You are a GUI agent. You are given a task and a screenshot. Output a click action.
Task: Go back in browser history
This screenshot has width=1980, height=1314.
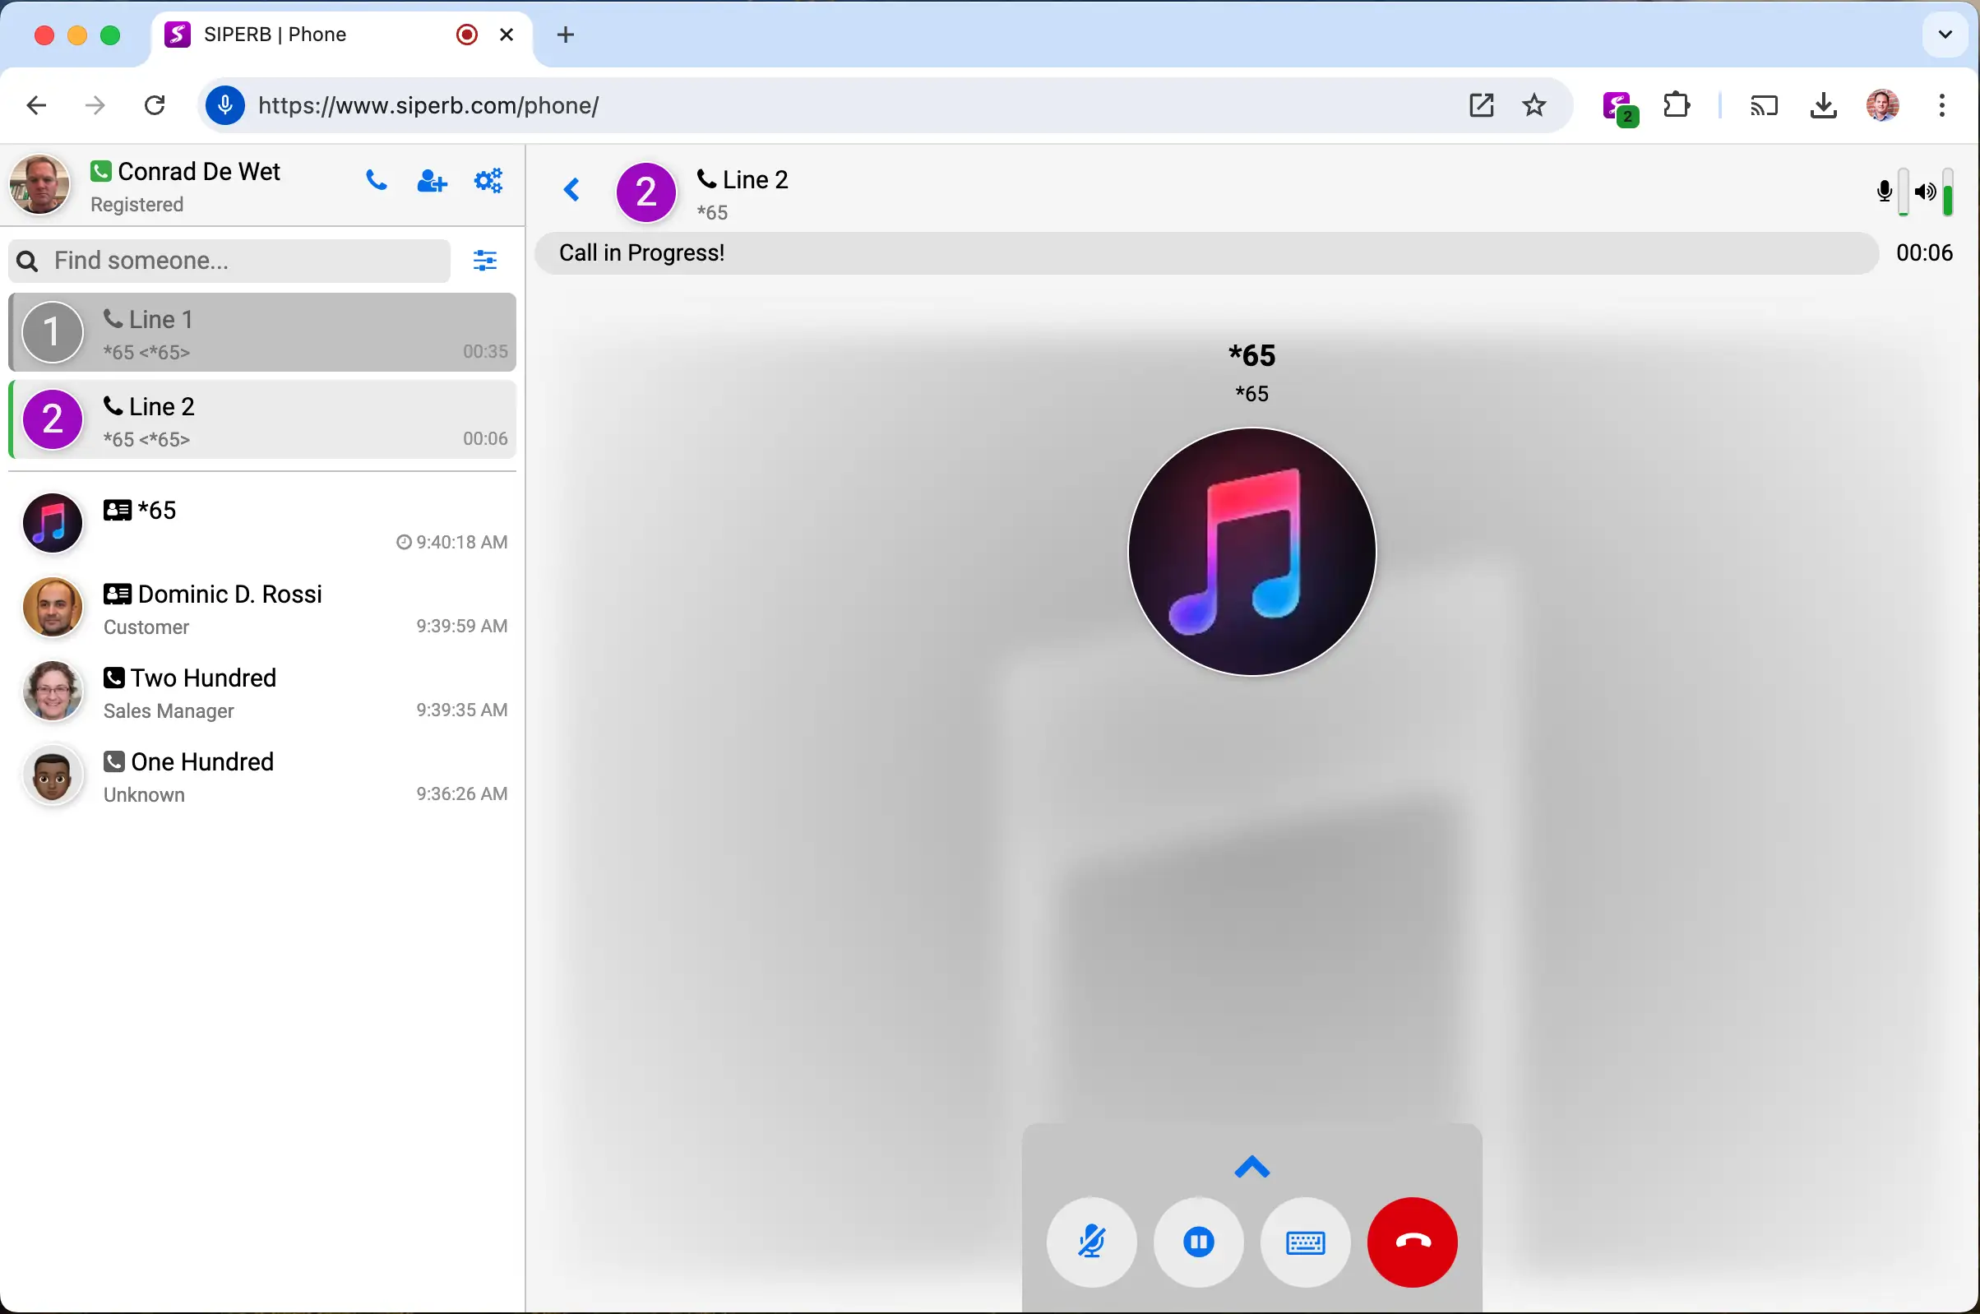(x=36, y=105)
